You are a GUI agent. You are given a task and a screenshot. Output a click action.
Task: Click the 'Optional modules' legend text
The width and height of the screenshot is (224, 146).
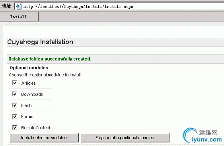pos(29,68)
